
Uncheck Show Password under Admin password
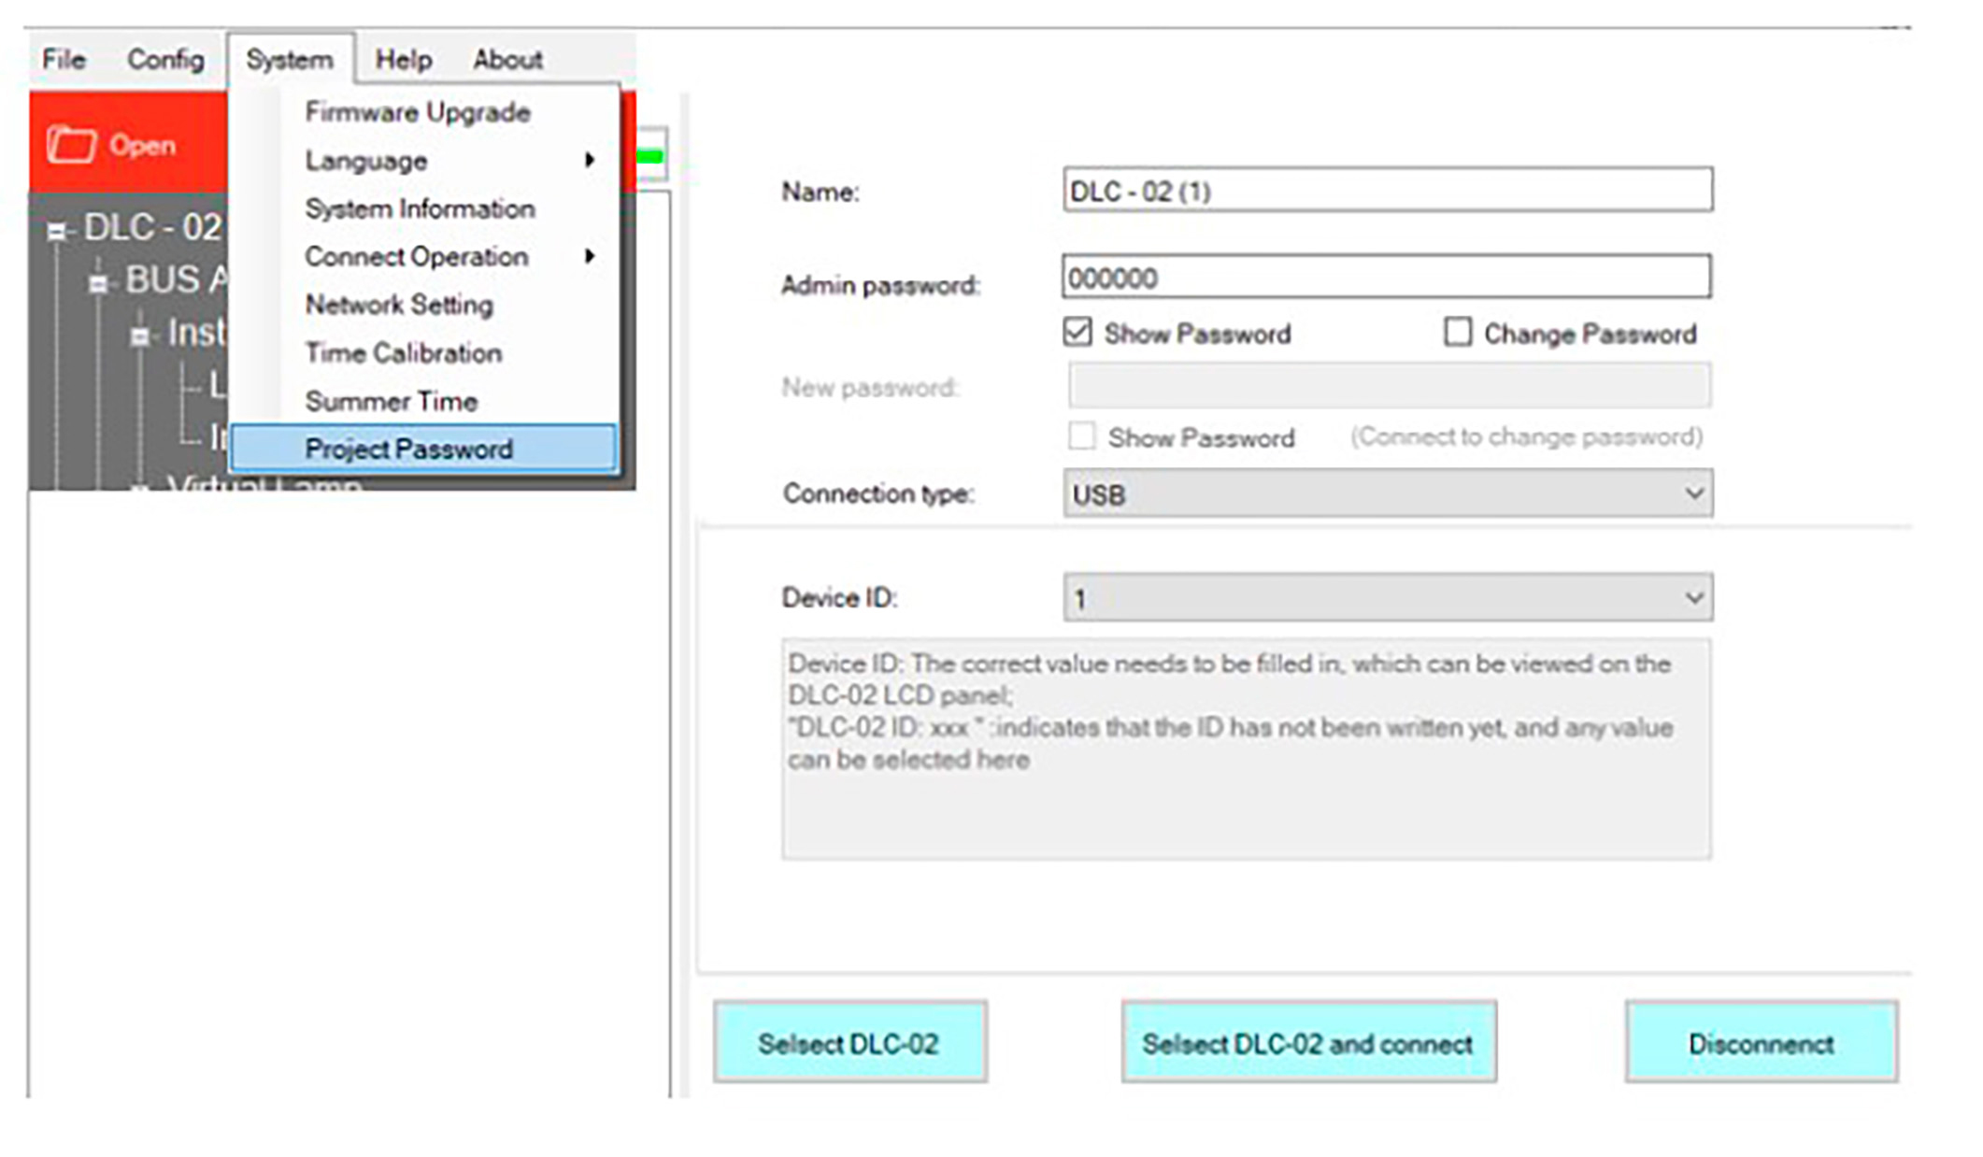1077,332
